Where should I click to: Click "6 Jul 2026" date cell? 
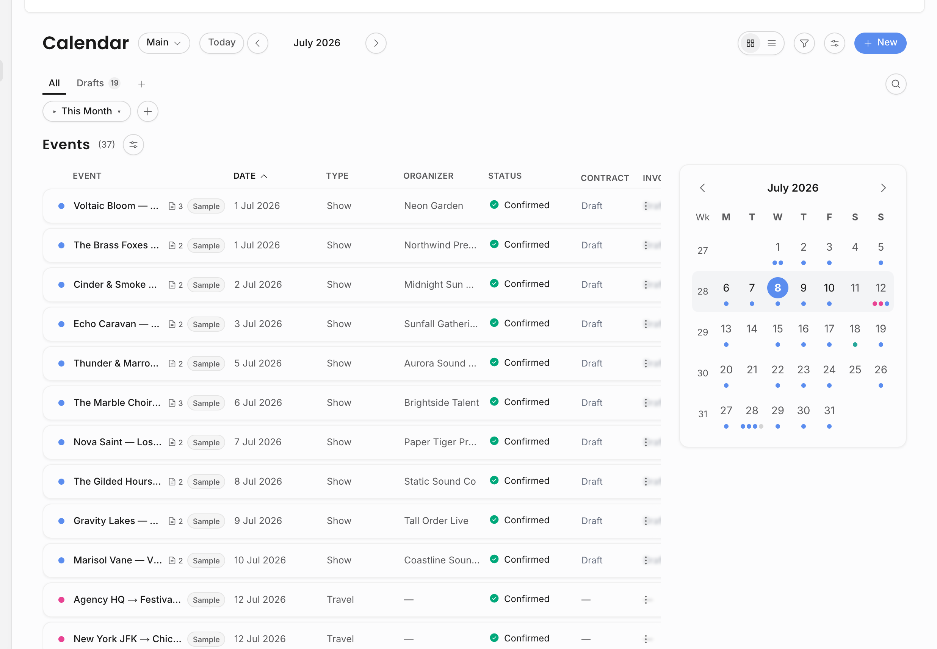point(258,403)
